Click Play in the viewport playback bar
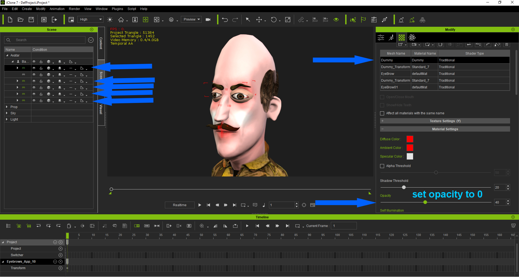The width and height of the screenshot is (519, 277). point(199,205)
